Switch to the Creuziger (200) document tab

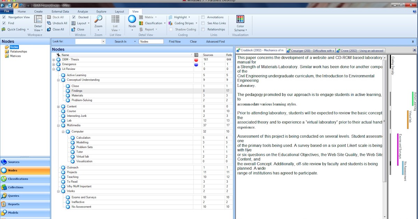click(310, 50)
